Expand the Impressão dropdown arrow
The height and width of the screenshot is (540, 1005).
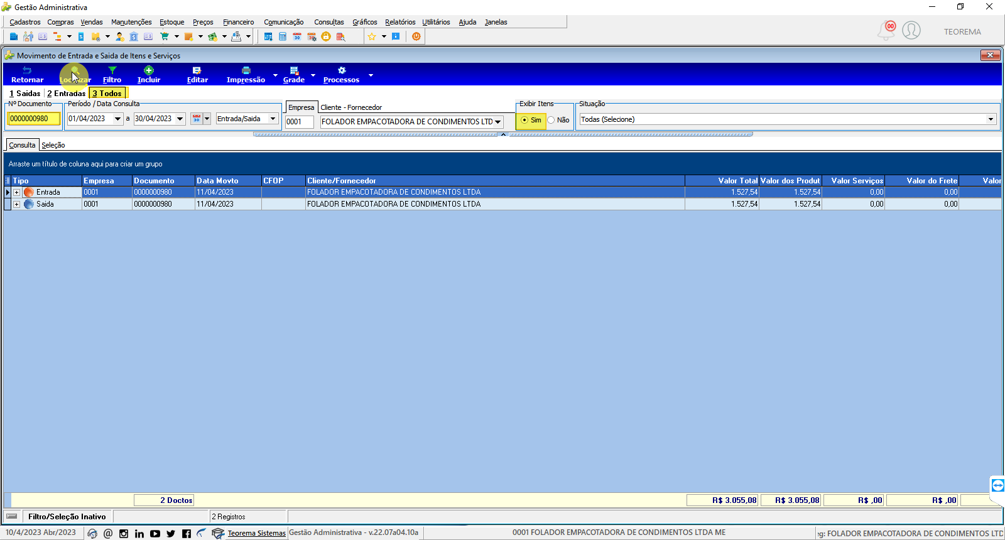[x=275, y=75]
